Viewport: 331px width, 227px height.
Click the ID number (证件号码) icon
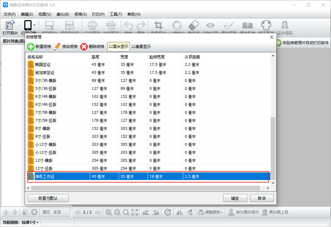click(284, 26)
